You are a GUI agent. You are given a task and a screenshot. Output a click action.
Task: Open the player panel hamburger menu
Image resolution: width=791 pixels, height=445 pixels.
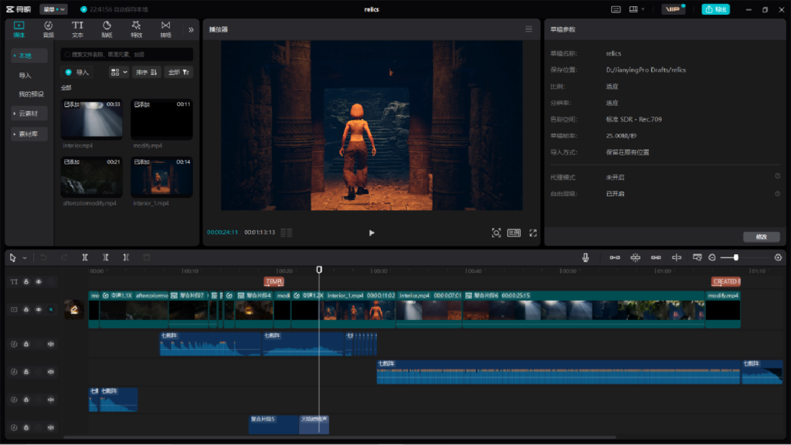click(x=528, y=29)
